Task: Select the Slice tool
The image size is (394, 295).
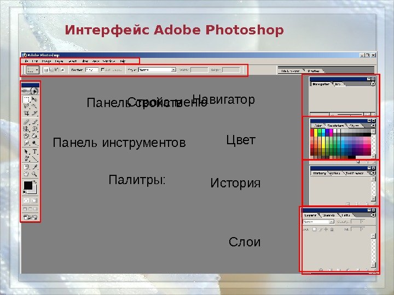Action: (34, 114)
